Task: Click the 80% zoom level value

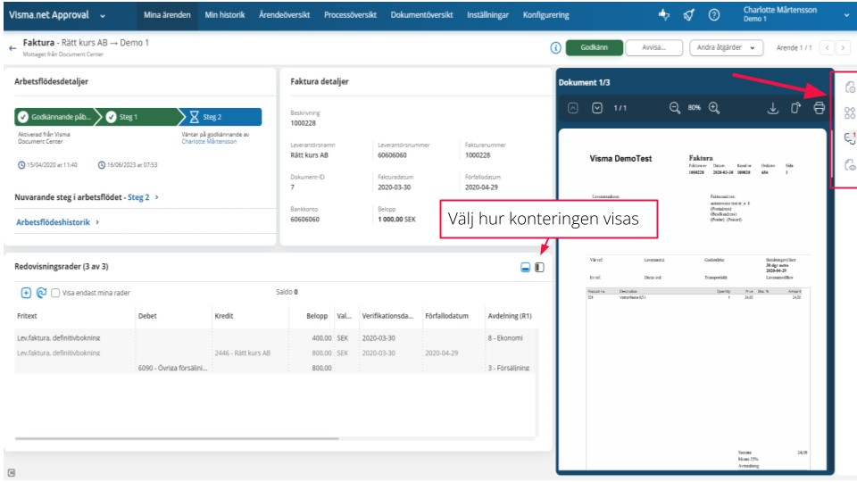Action: 695,108
